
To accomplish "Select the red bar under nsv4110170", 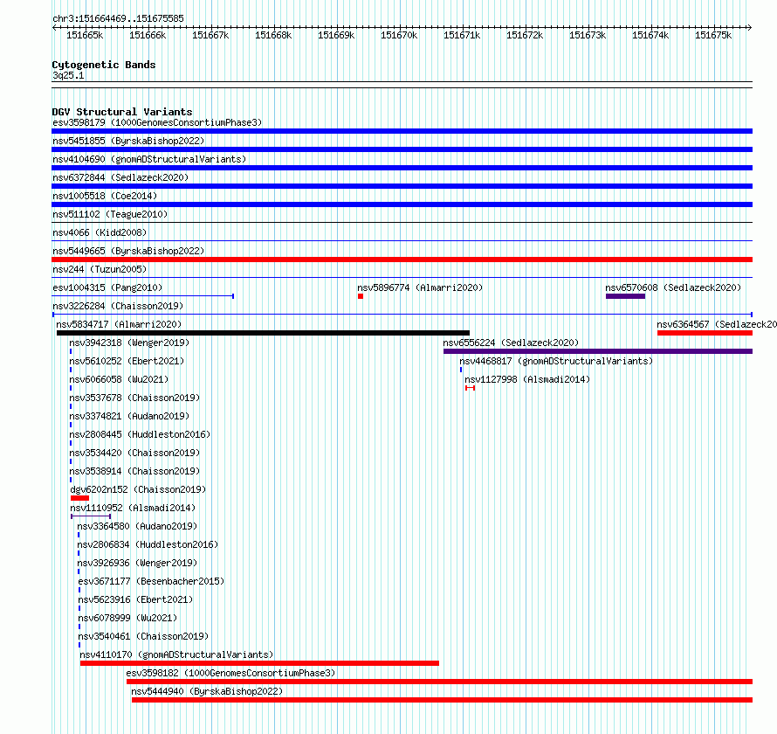I will pos(259,663).
